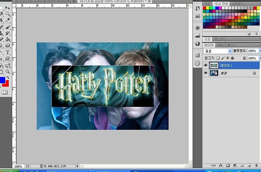Open the Info panel icon
Screen dimensions: 261x172
(x=198, y=43)
